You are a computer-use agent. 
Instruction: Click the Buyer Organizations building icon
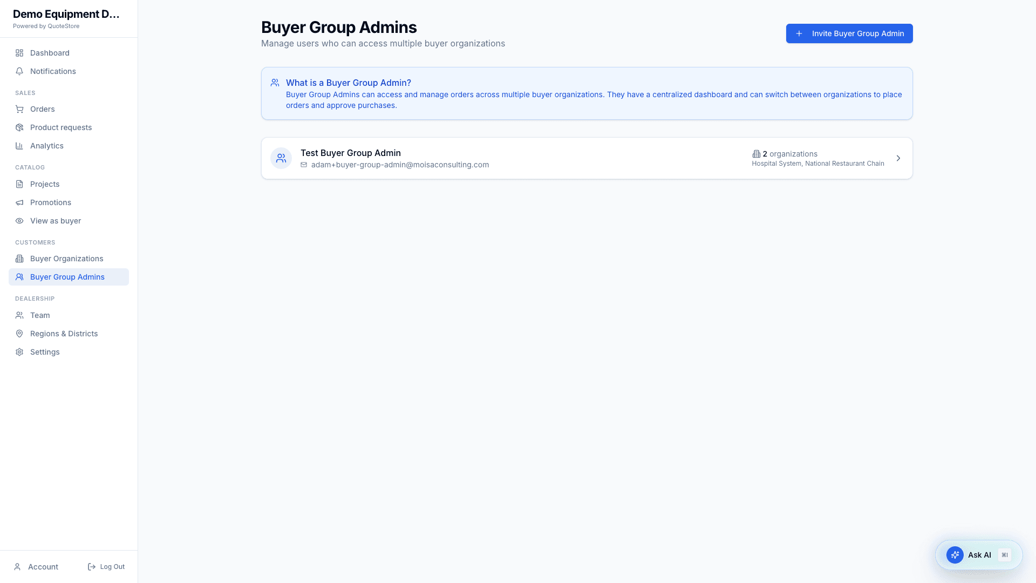coord(19,259)
